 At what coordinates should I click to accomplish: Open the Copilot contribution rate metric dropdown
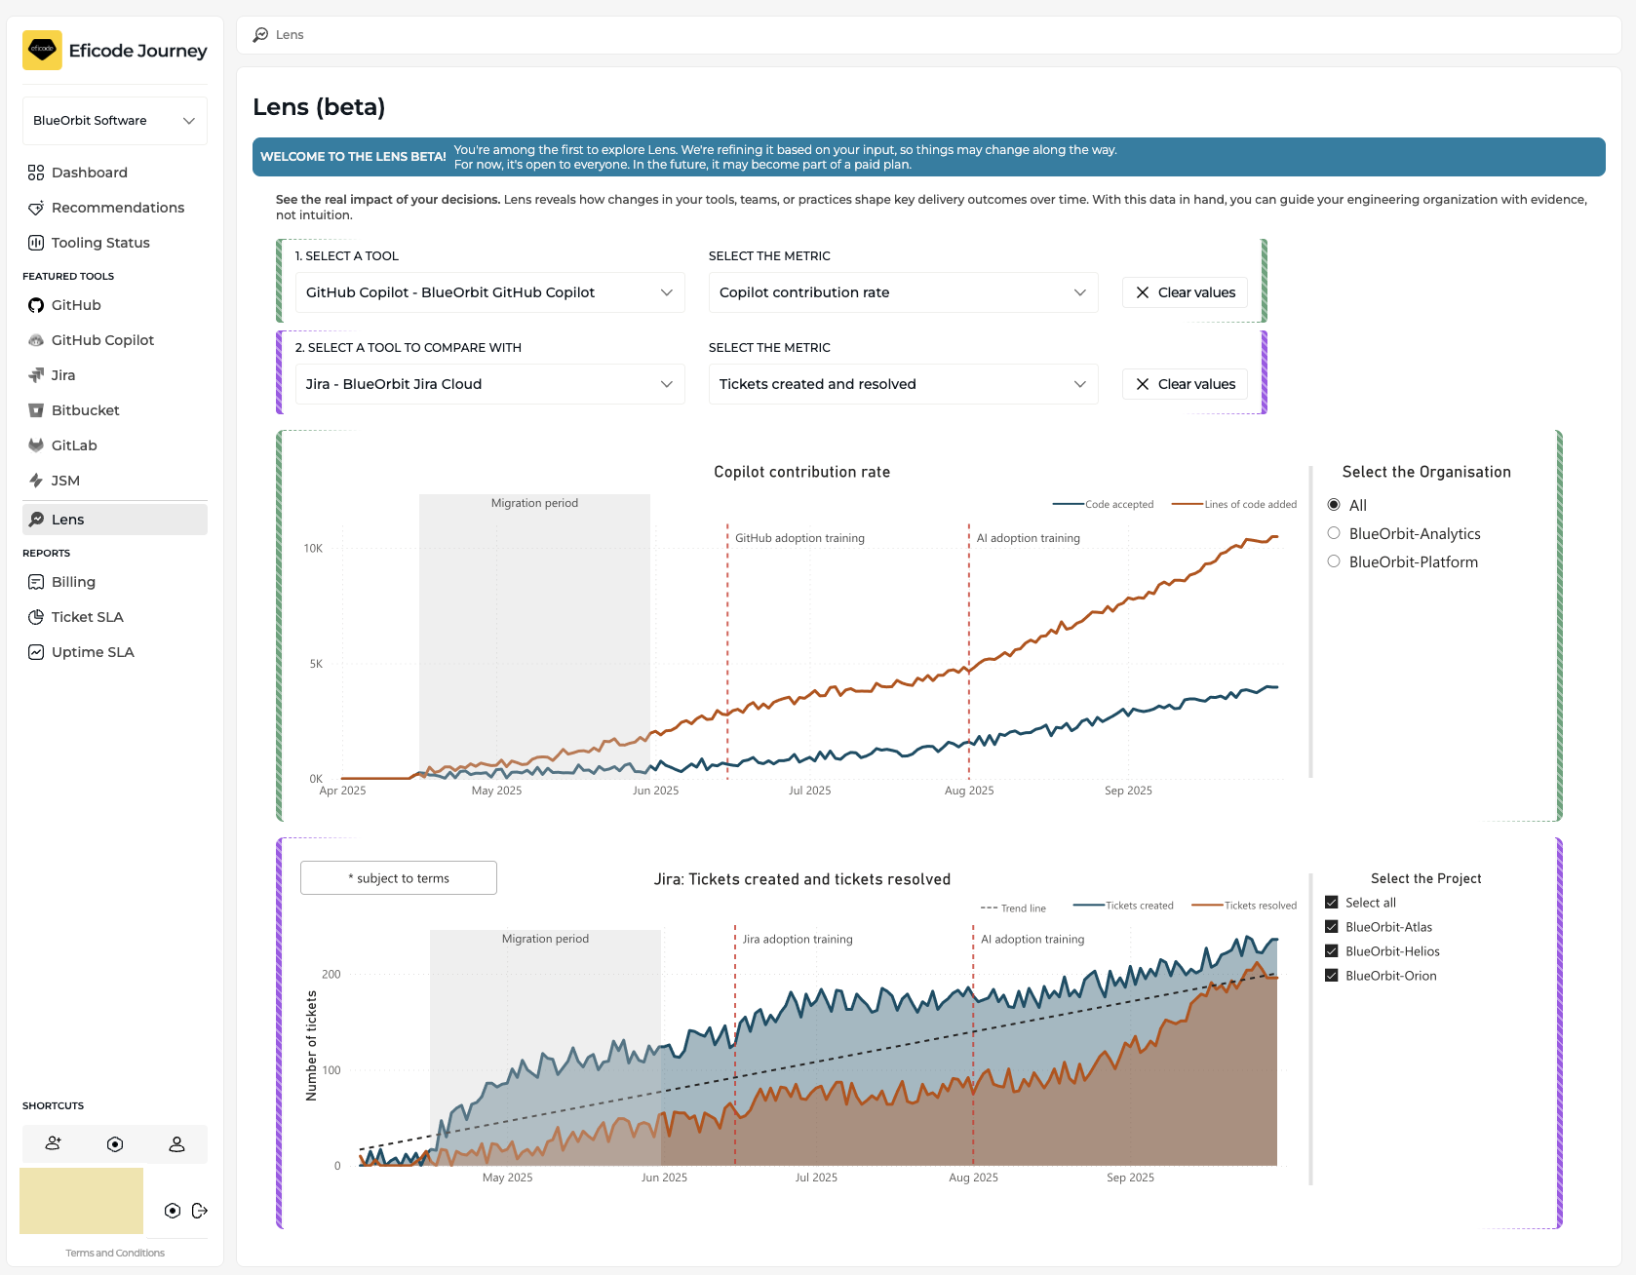click(x=902, y=292)
